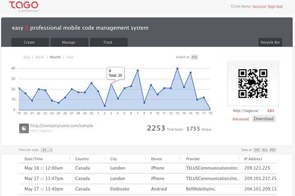
Task: Switch to the Manage tab
Action: [x=69, y=42]
